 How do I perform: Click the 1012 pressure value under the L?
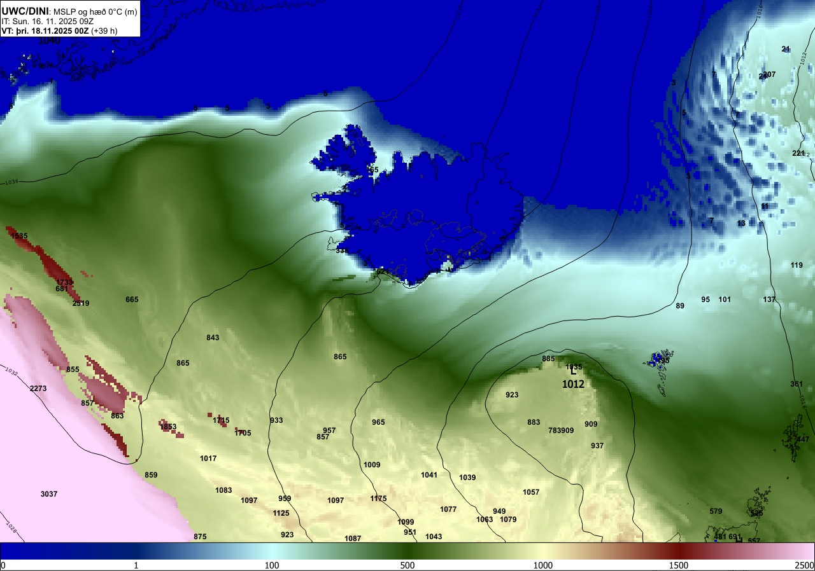coord(573,384)
